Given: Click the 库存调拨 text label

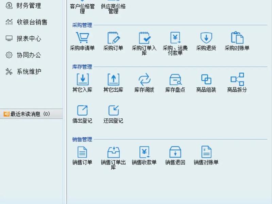Looking at the screenshot, I should [x=144, y=90].
